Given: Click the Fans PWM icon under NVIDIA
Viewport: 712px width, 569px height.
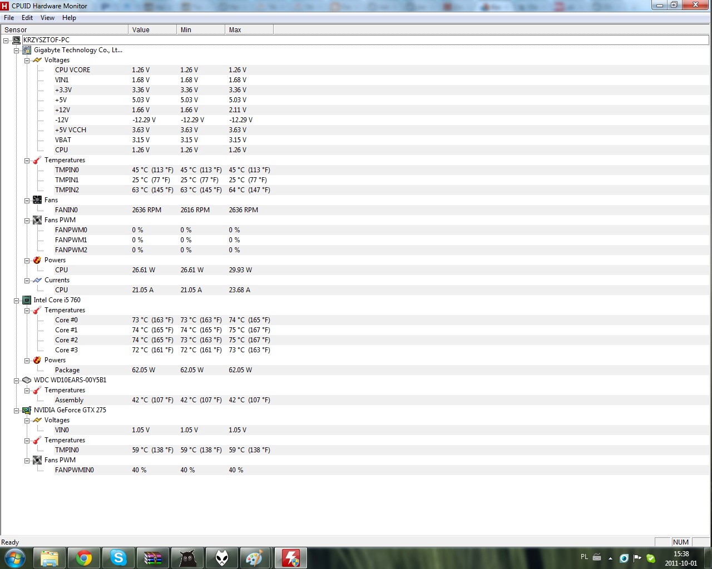Looking at the screenshot, I should (37, 460).
